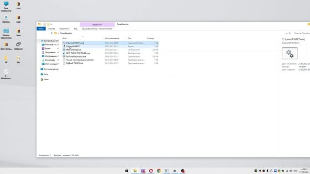The width and height of the screenshot is (310, 174).
Task: Click the ENG language indicator
Action: pyautogui.click(x=295, y=171)
